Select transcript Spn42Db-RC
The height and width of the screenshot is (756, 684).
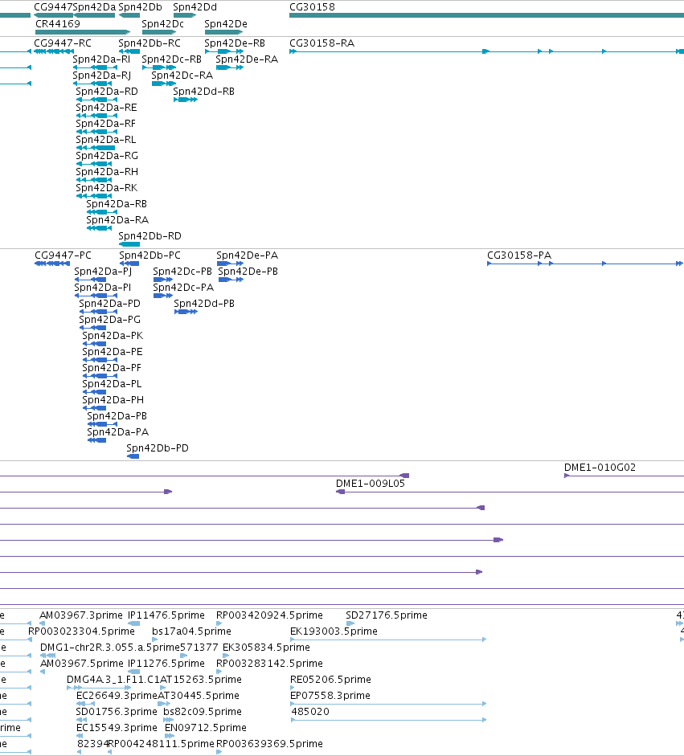point(149,43)
